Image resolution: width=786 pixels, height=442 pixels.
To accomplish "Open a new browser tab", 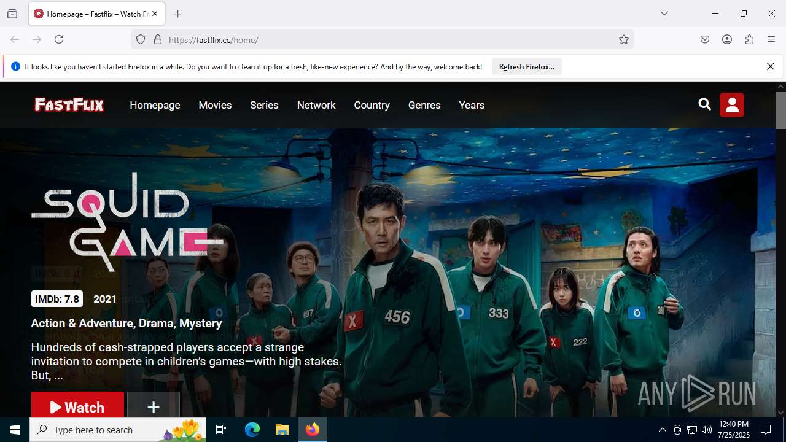I will [x=178, y=14].
